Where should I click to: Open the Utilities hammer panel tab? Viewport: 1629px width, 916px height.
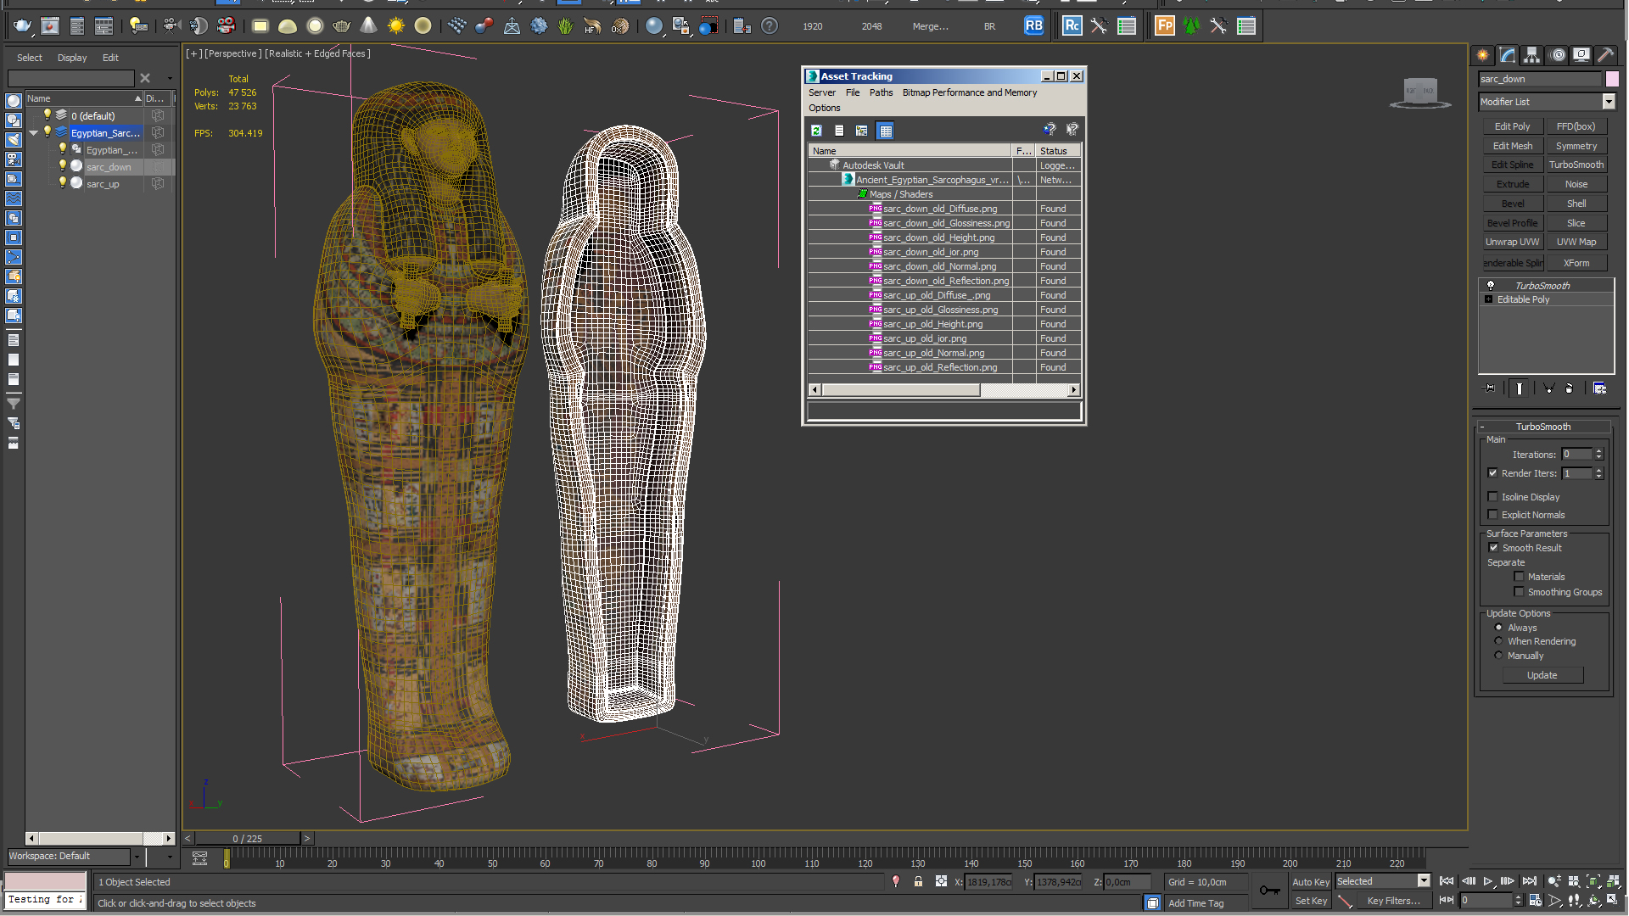point(1605,55)
